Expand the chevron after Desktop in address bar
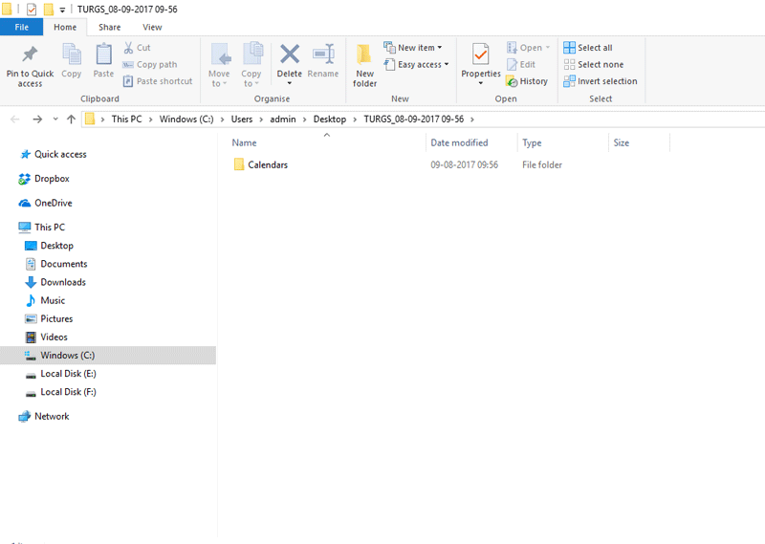765x544 pixels. [355, 120]
